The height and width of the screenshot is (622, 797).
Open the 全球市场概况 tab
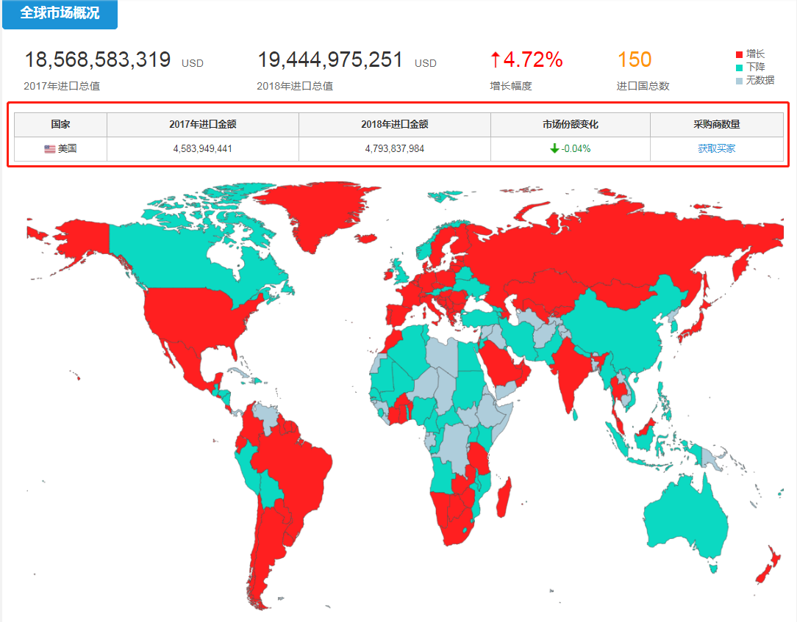click(x=60, y=14)
